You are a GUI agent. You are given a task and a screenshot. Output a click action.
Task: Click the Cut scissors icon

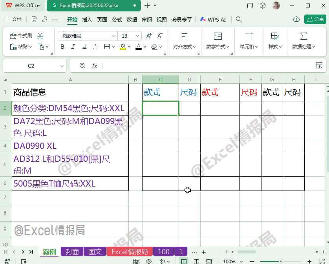pos(40,36)
